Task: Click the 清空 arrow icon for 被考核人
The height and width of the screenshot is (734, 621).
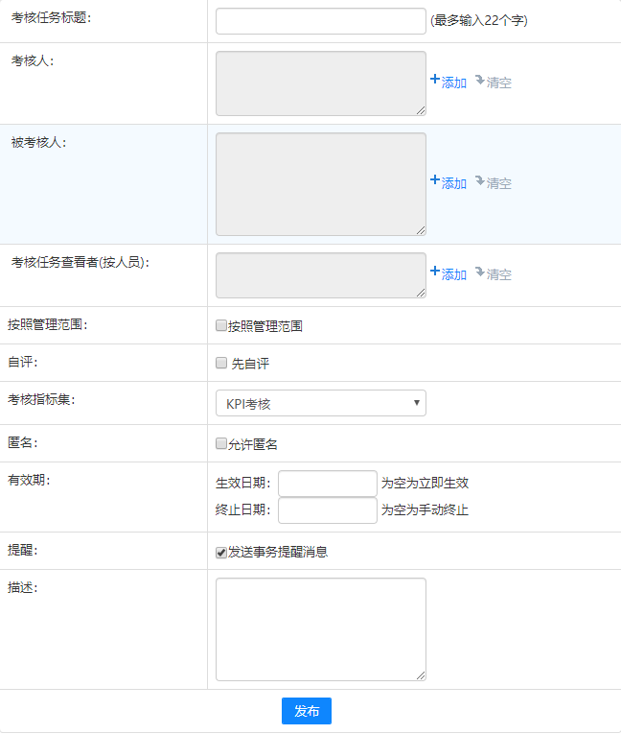Action: 479,181
